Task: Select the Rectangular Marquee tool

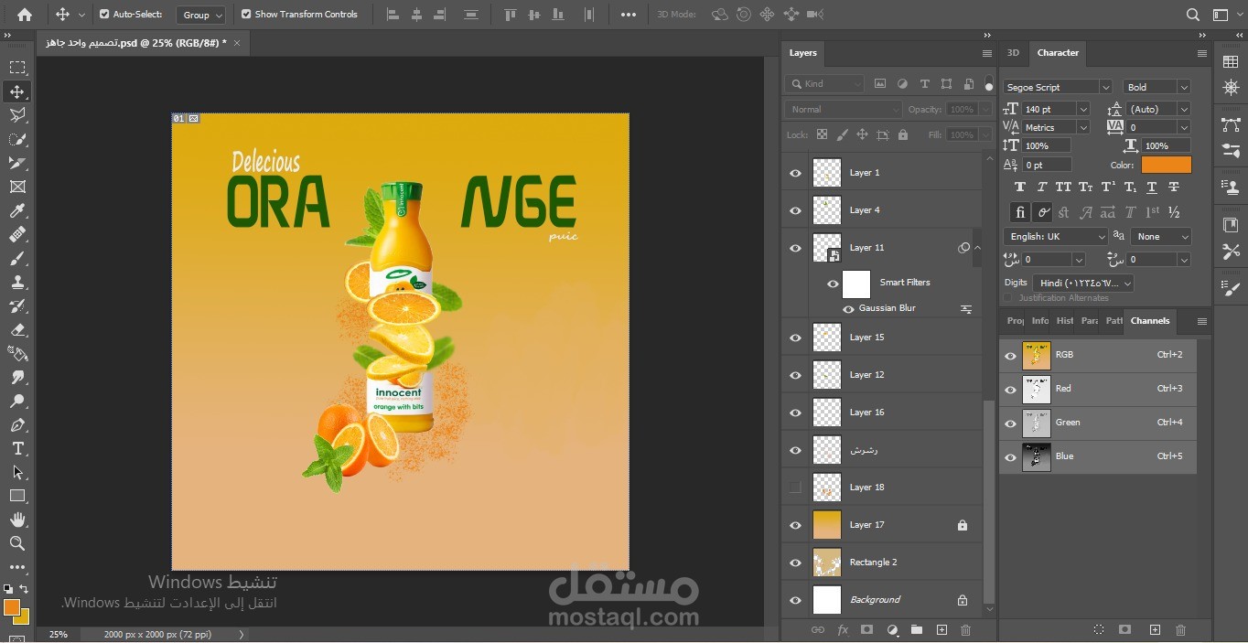Action: 17,68
